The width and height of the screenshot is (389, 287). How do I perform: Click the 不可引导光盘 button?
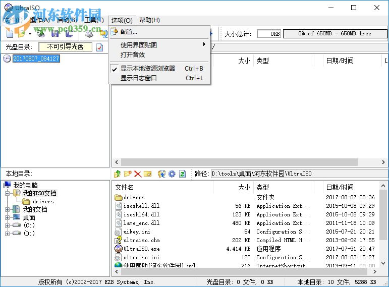pos(66,46)
